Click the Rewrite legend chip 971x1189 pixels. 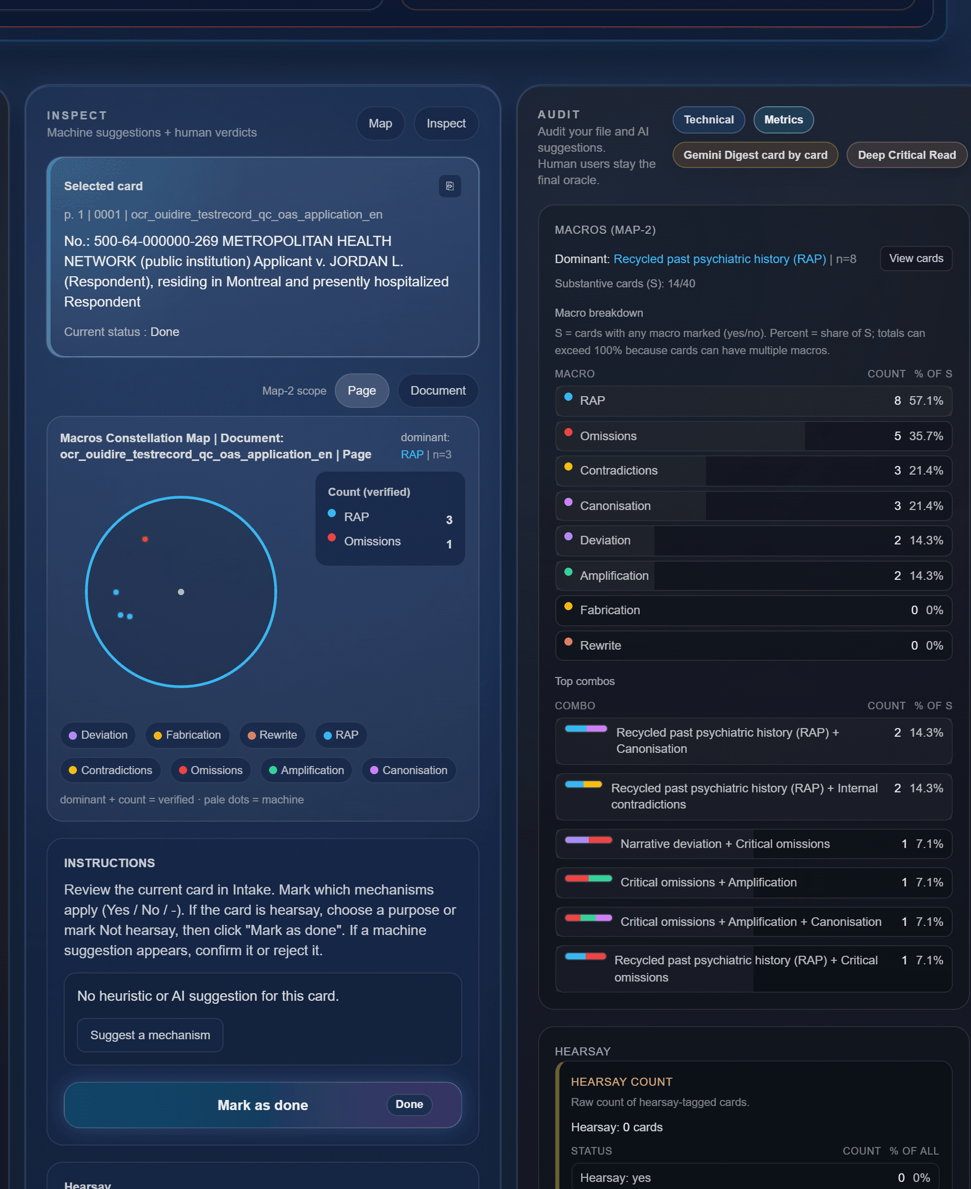pyautogui.click(x=273, y=735)
